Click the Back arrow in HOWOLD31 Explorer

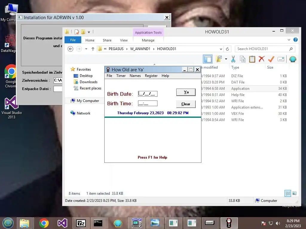pyautogui.click(x=71, y=49)
